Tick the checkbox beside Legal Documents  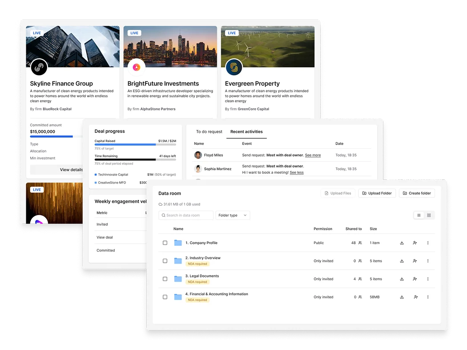(x=165, y=279)
